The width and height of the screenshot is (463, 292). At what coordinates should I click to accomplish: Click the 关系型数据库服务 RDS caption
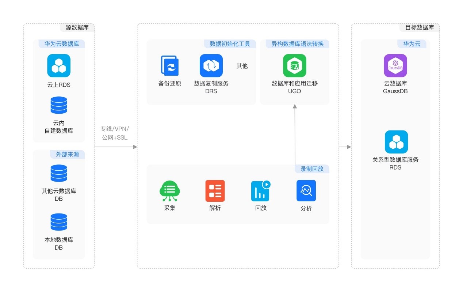tap(395, 163)
